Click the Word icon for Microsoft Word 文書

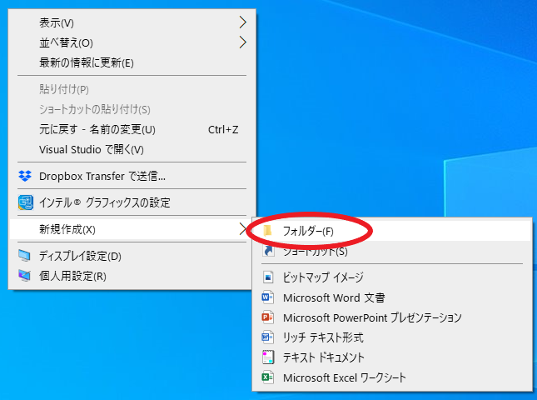pyautogui.click(x=268, y=297)
